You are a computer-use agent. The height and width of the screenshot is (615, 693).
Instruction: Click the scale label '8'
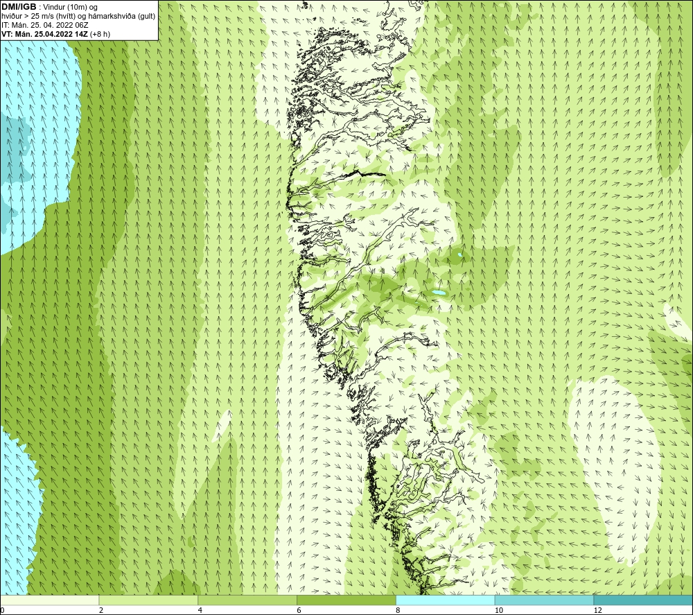pos(398,610)
